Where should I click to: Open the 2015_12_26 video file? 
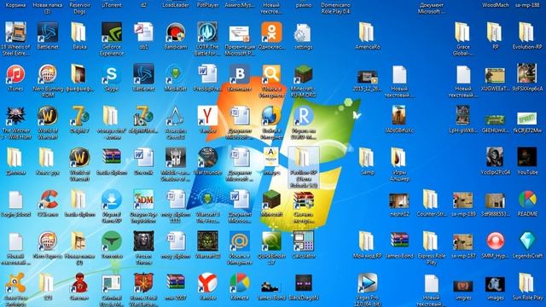367,76
